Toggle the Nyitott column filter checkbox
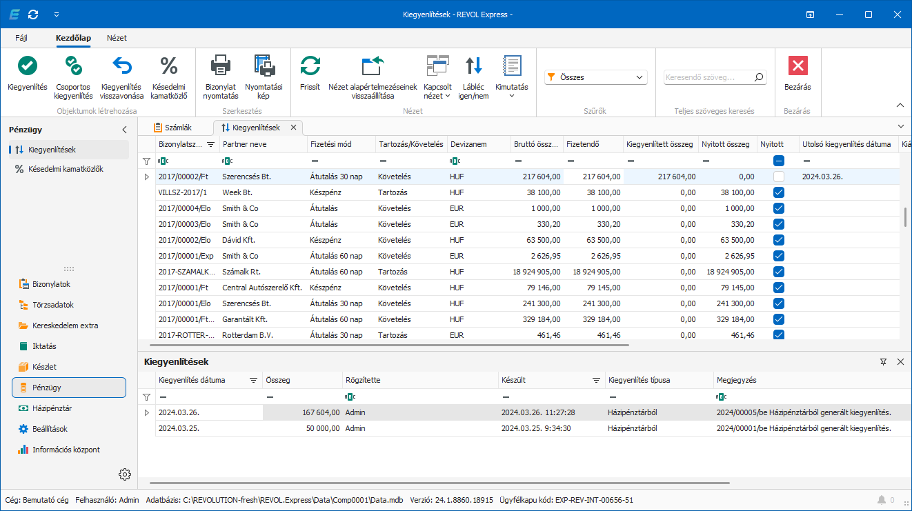The width and height of the screenshot is (912, 511). [779, 161]
